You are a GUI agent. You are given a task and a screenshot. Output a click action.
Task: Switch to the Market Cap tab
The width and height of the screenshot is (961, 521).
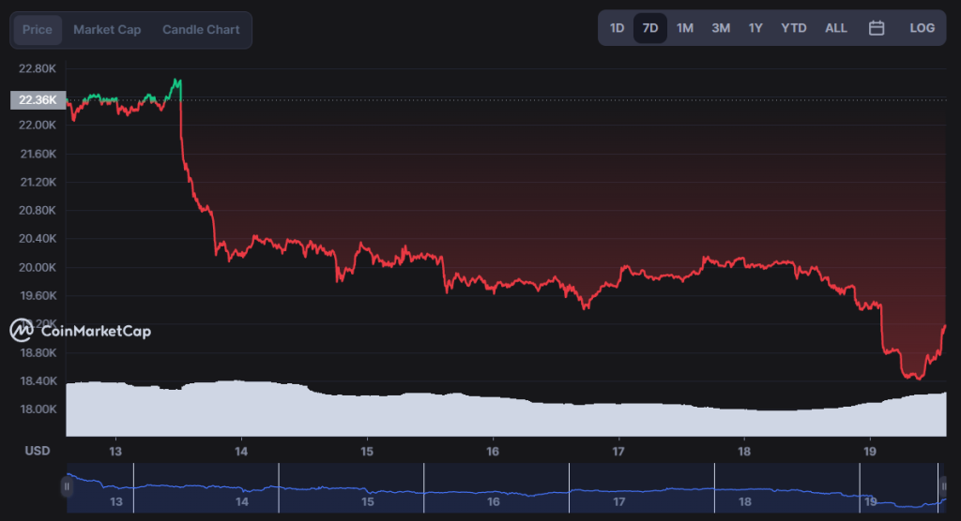[107, 30]
